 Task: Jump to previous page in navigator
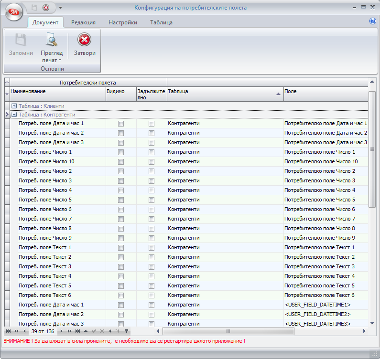(x=16, y=331)
